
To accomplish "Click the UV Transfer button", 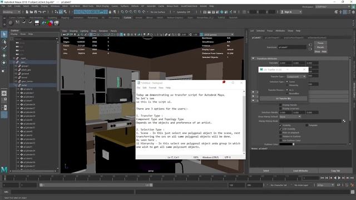I will pyautogui.click(x=283, y=99).
